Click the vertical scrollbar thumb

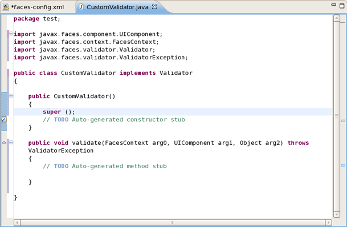[337, 116]
